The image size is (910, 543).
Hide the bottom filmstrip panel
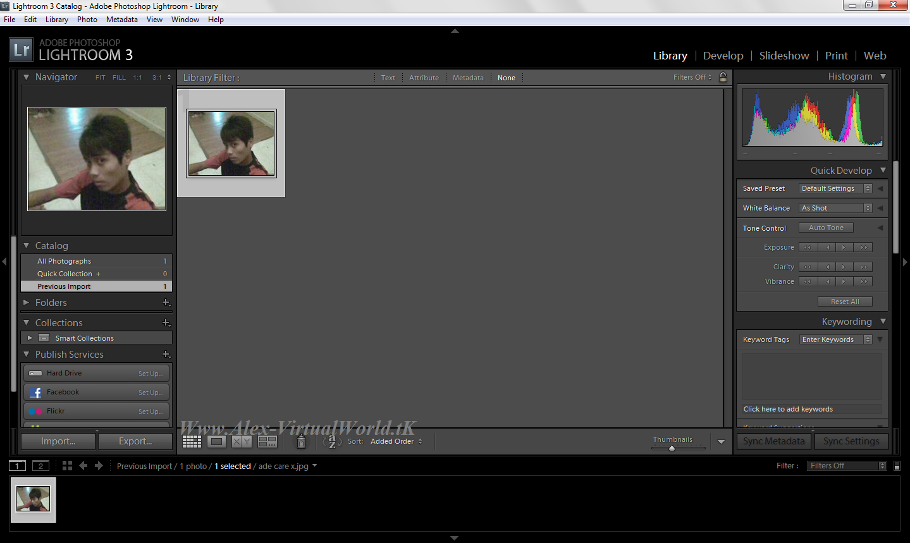455,538
